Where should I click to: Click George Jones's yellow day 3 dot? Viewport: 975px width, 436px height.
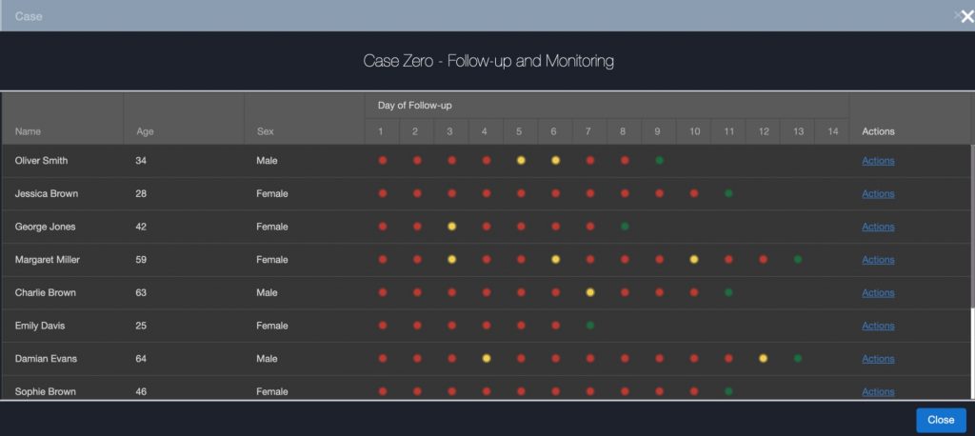[451, 227]
